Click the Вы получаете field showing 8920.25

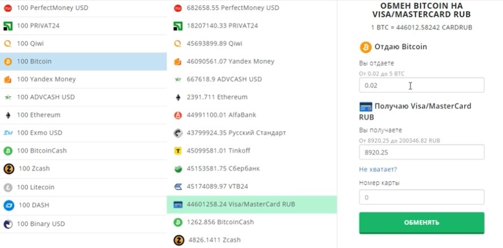point(421,153)
